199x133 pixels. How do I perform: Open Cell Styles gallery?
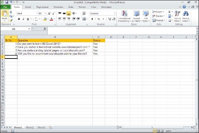click(146, 16)
